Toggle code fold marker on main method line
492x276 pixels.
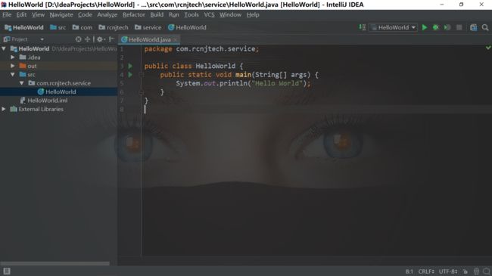142,75
